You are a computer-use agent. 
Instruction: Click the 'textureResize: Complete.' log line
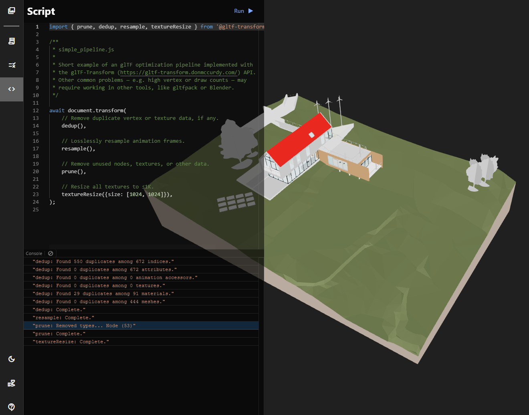coord(70,341)
